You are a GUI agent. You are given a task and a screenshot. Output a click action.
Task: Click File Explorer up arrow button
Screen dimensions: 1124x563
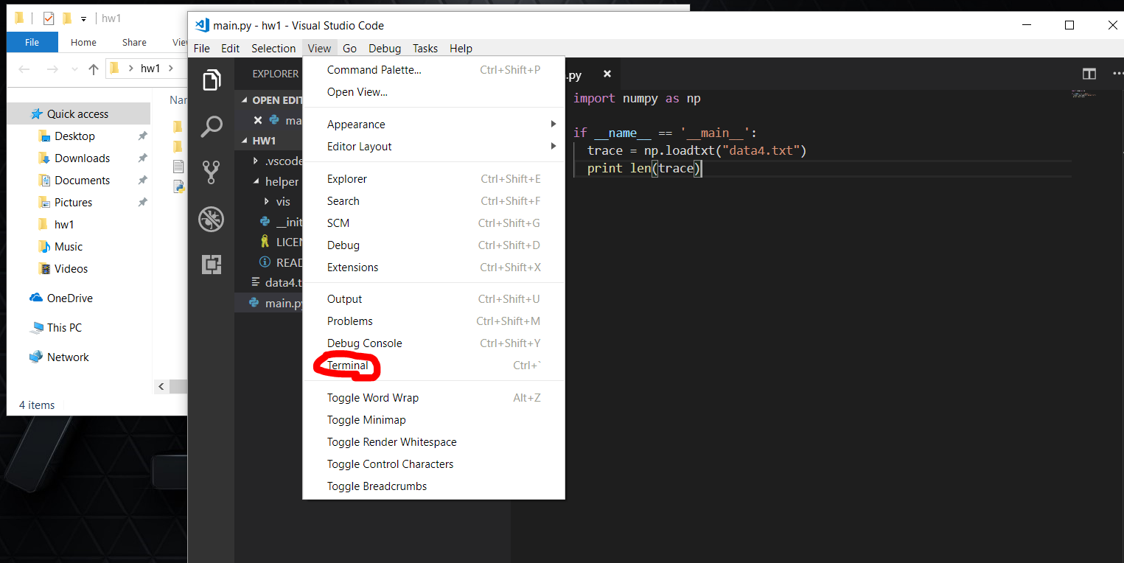point(93,69)
